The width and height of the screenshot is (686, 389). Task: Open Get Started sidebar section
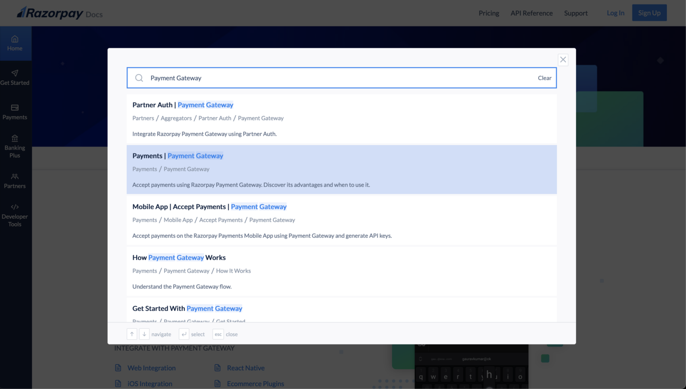click(x=15, y=78)
